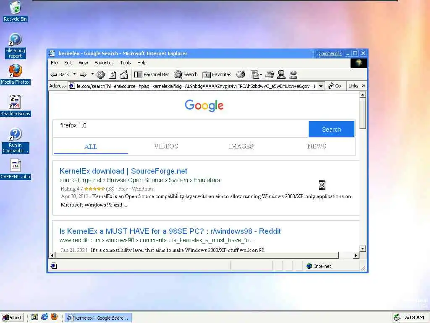Print the page with printer icon
The height and width of the screenshot is (323, 430).
[270, 74]
